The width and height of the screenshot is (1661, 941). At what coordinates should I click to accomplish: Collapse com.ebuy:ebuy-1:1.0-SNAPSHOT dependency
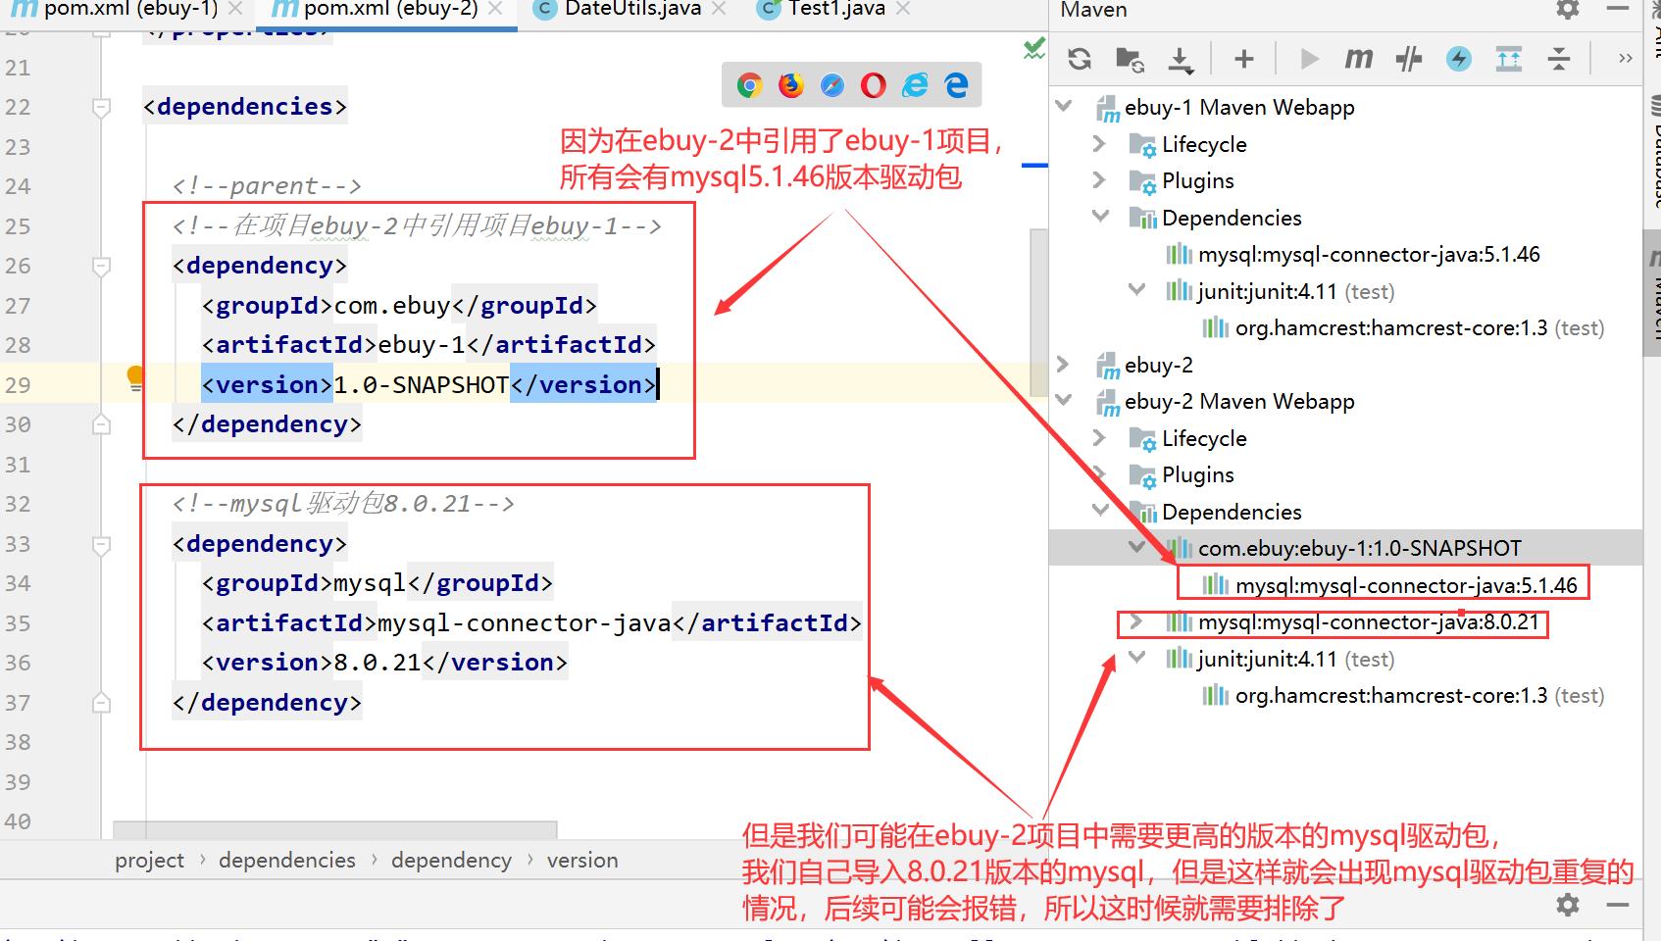click(x=1136, y=547)
